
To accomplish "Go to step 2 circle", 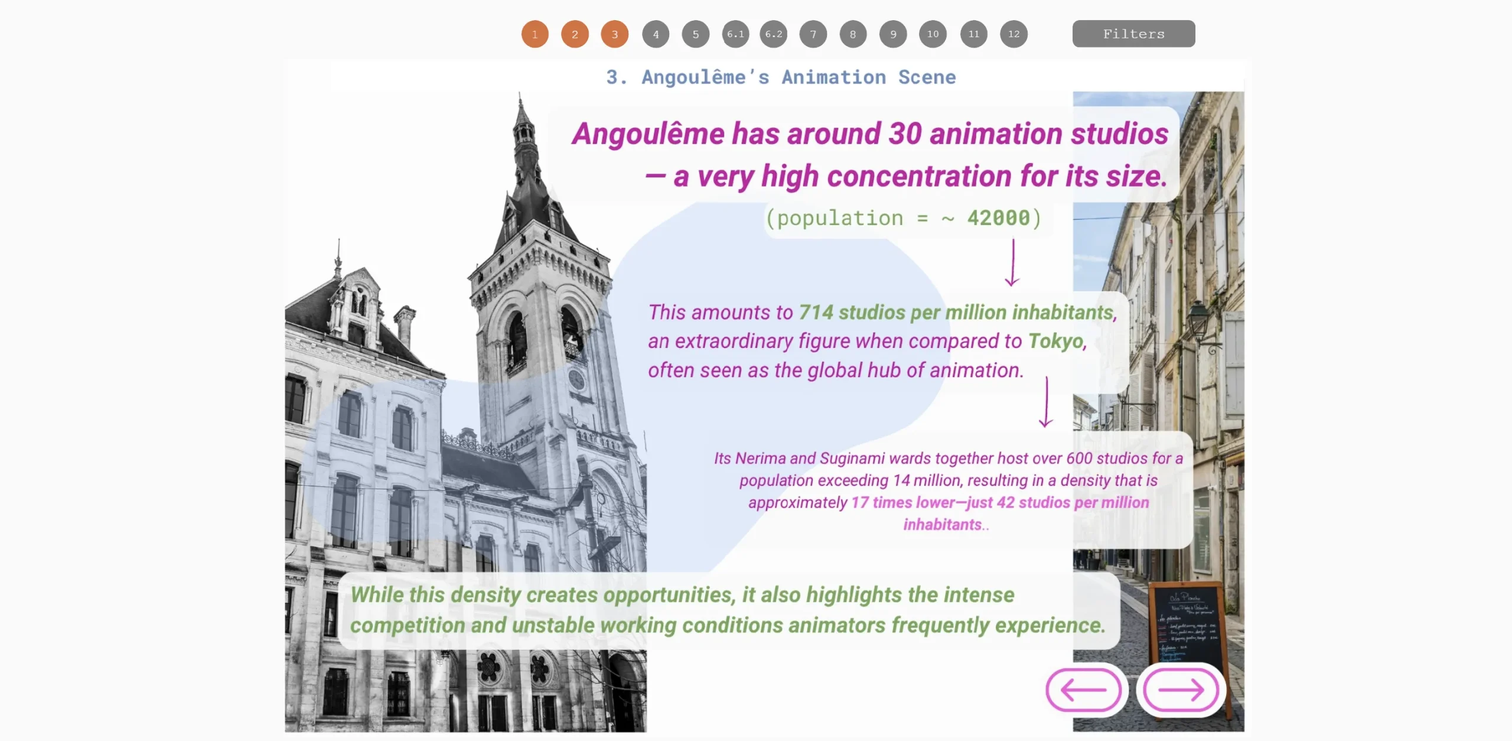I will coord(575,34).
